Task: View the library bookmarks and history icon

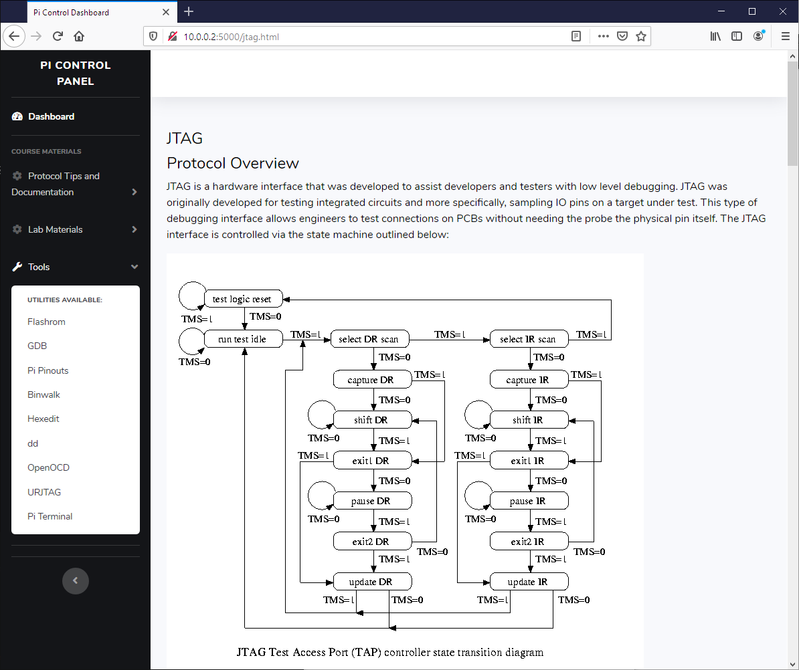Action: tap(715, 37)
